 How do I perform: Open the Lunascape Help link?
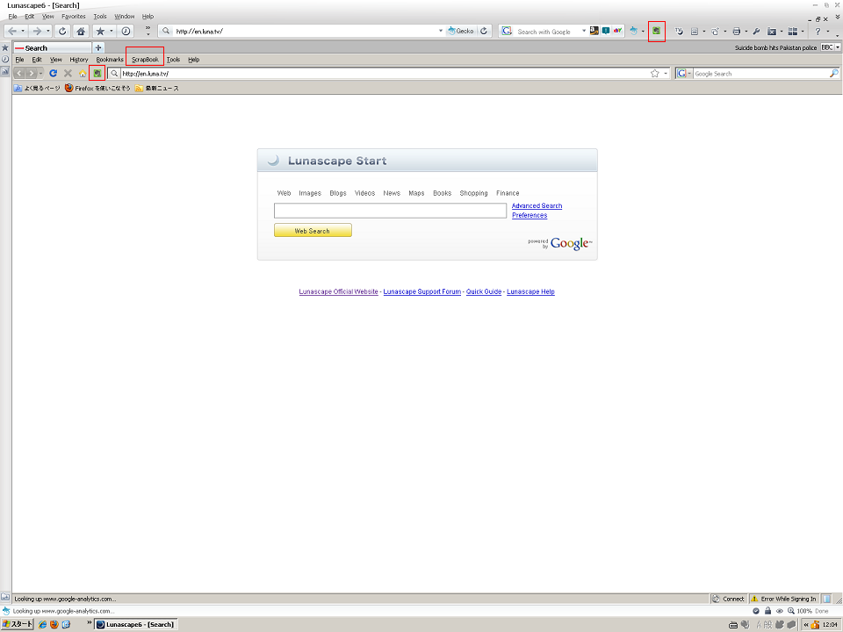530,291
